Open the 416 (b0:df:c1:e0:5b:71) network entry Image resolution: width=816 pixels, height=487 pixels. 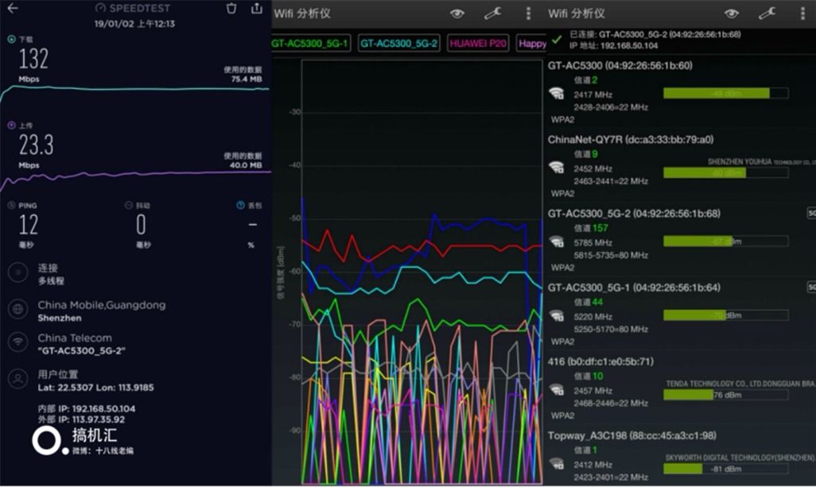[x=681, y=388]
